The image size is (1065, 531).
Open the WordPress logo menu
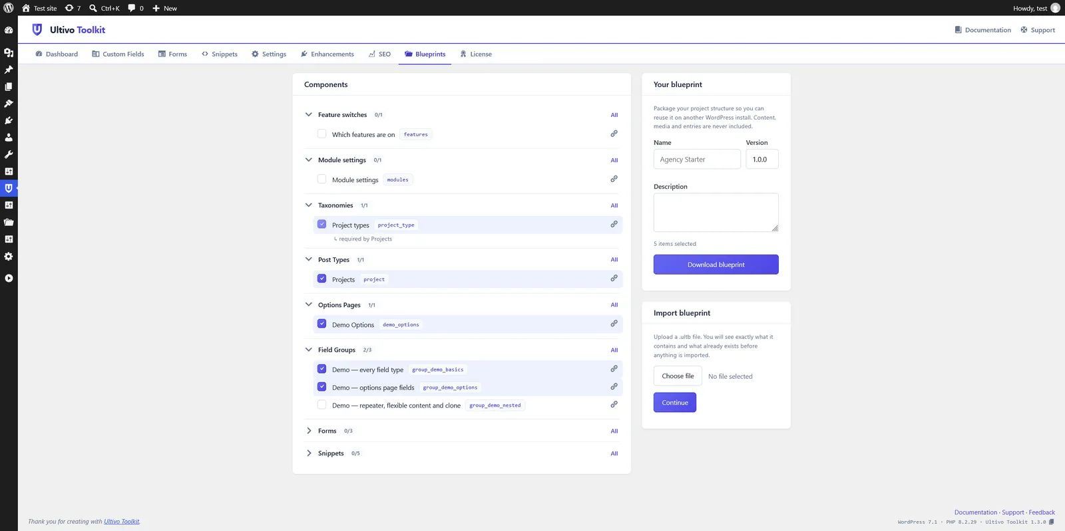coord(9,8)
